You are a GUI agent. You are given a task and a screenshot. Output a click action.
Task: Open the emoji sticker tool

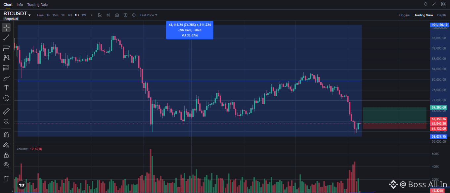6,98
